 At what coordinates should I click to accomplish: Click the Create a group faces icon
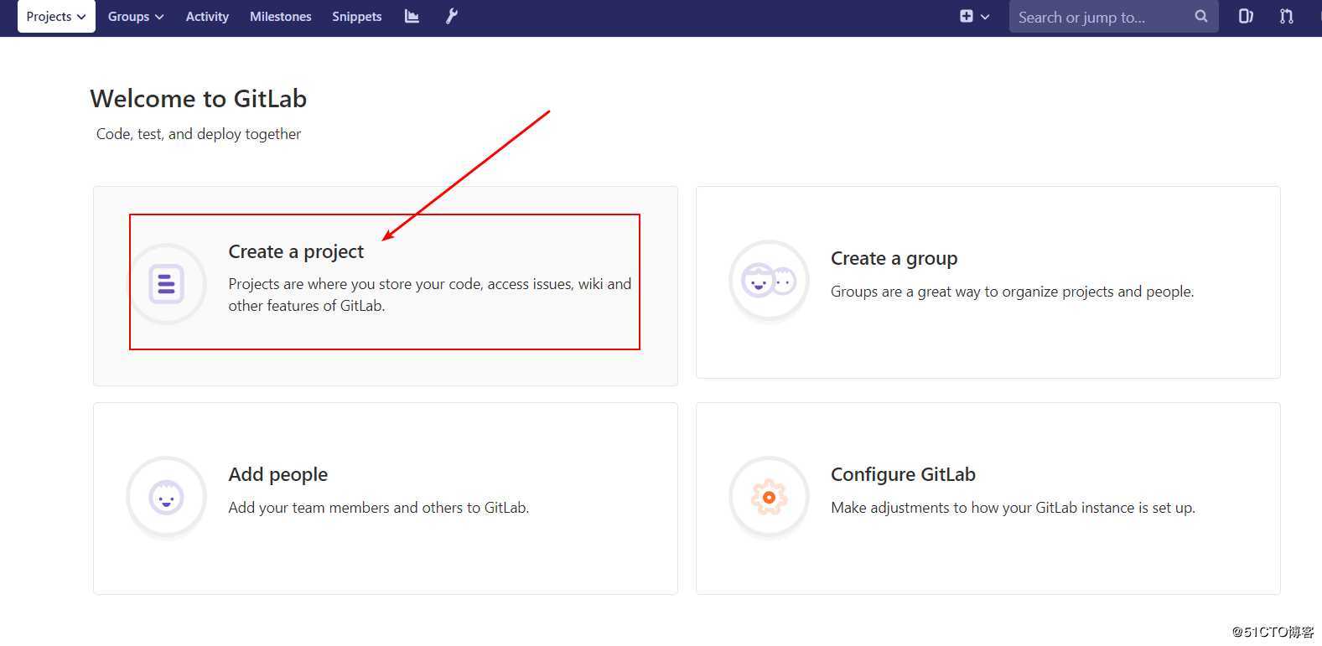769,282
